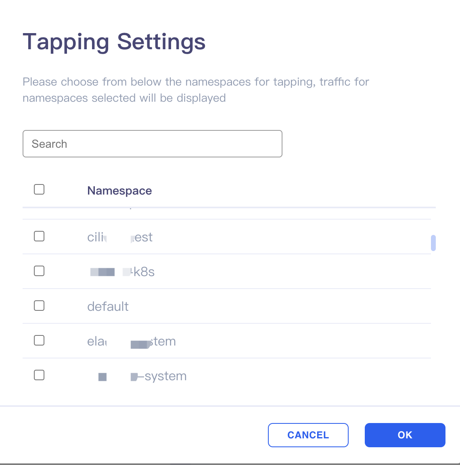Click the namespace label ending in stem
Screen dimensions: 460x465
point(131,341)
